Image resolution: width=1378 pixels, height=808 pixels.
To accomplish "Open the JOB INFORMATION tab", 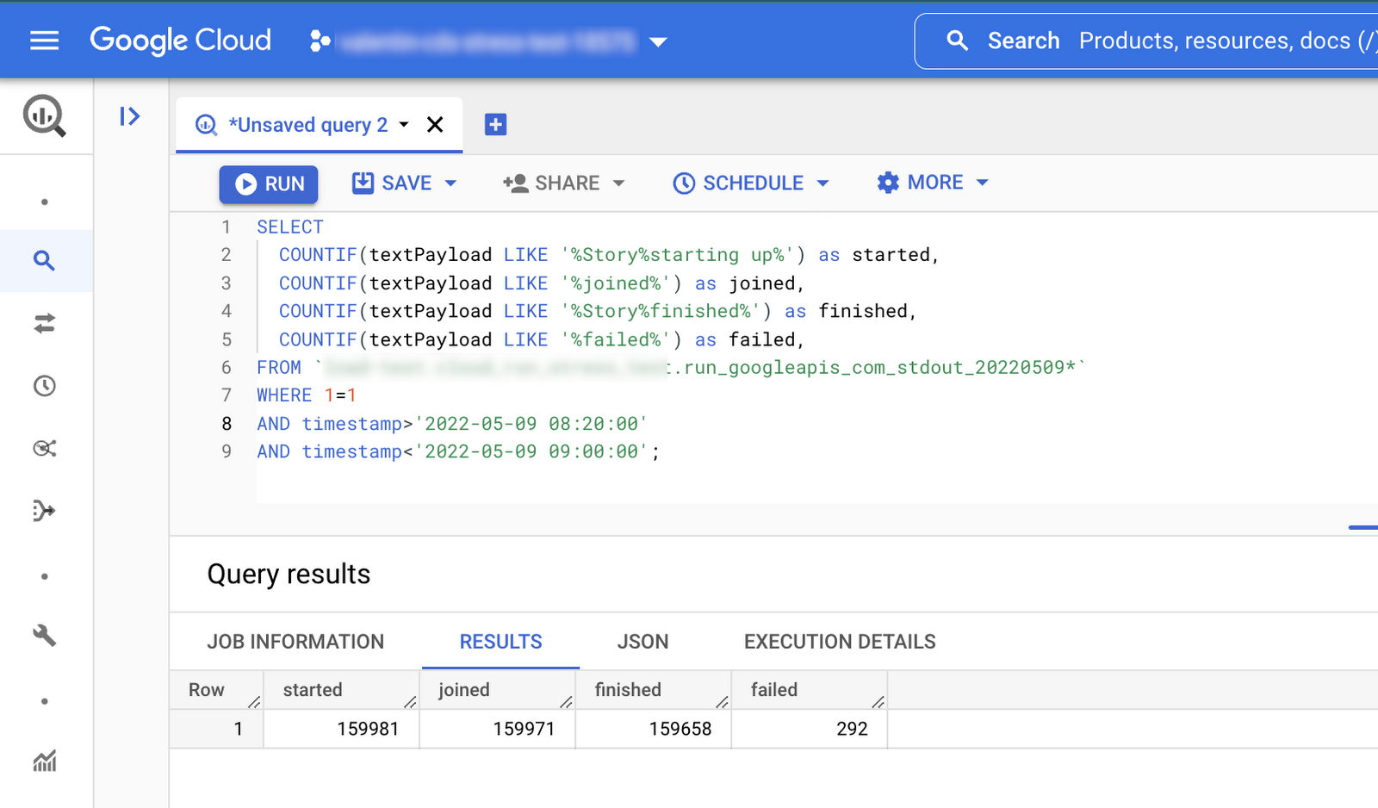I will tap(295, 642).
